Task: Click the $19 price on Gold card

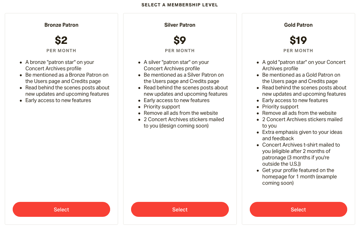Action: coord(298,40)
